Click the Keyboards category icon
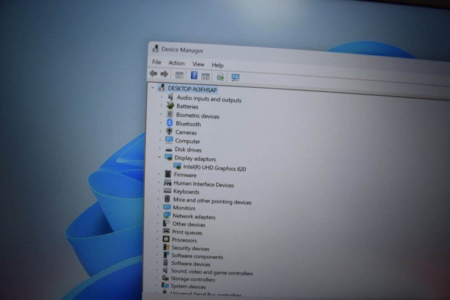 tap(167, 190)
